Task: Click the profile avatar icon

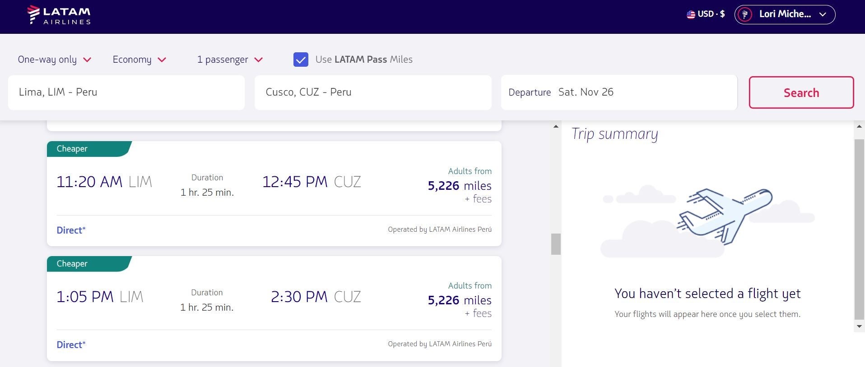Action: tap(744, 14)
